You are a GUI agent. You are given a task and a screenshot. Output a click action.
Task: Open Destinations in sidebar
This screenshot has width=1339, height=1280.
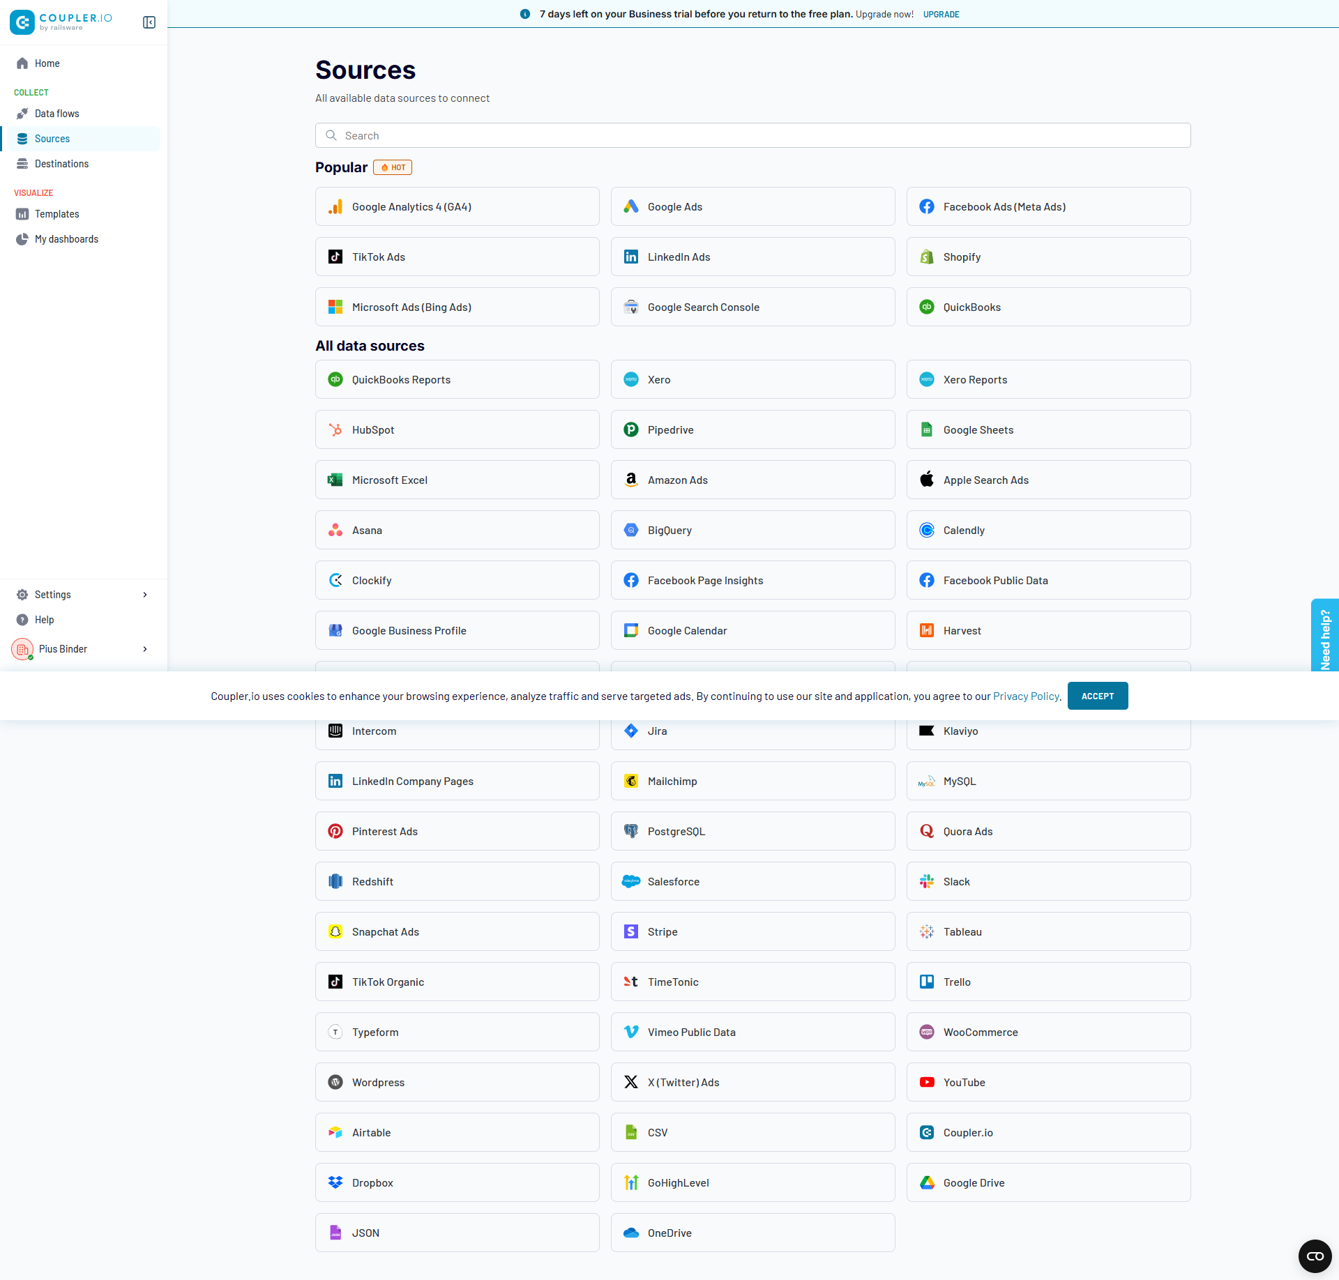click(x=84, y=164)
